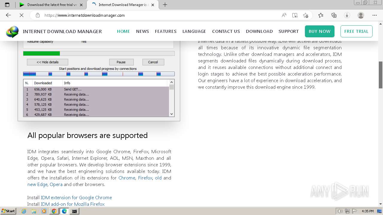
Task: Go to HOME in site navigation
Action: (123, 31)
